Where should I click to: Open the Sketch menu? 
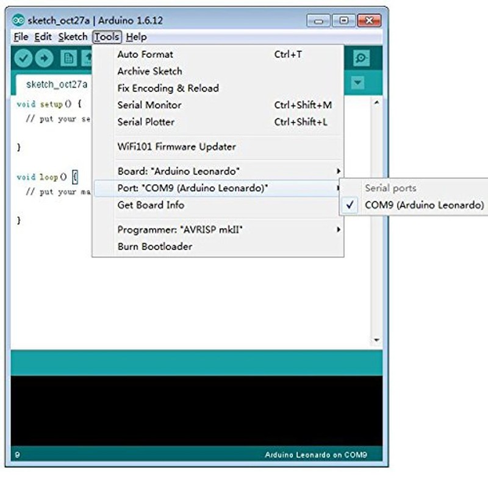point(73,37)
